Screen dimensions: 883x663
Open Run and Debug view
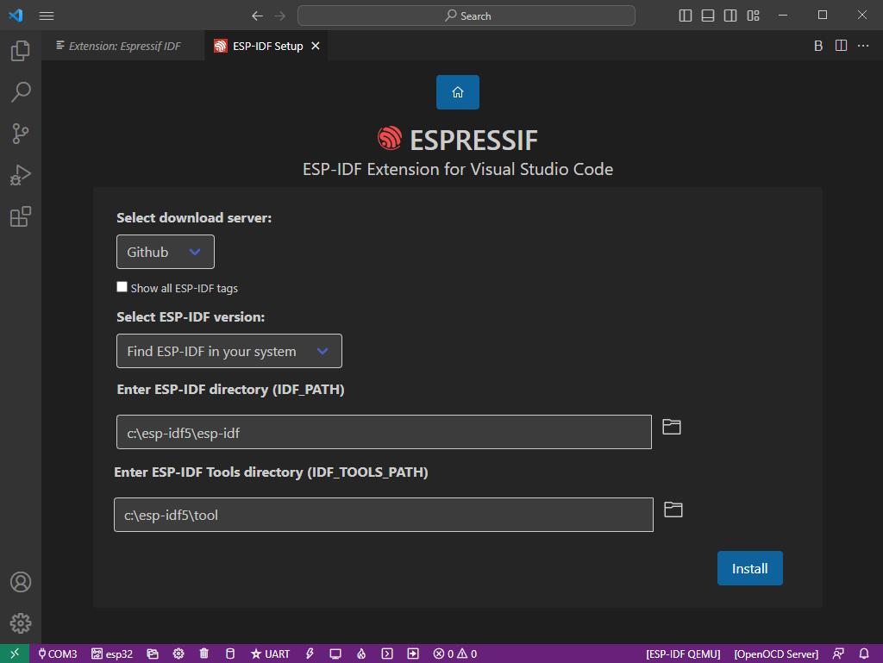(21, 175)
